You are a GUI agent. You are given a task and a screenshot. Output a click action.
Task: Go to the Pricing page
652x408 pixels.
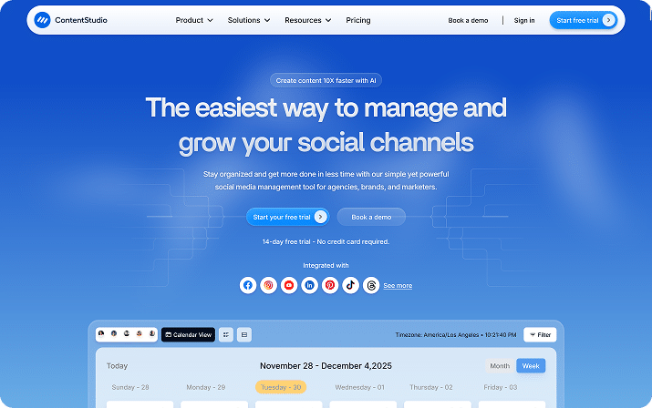click(358, 20)
